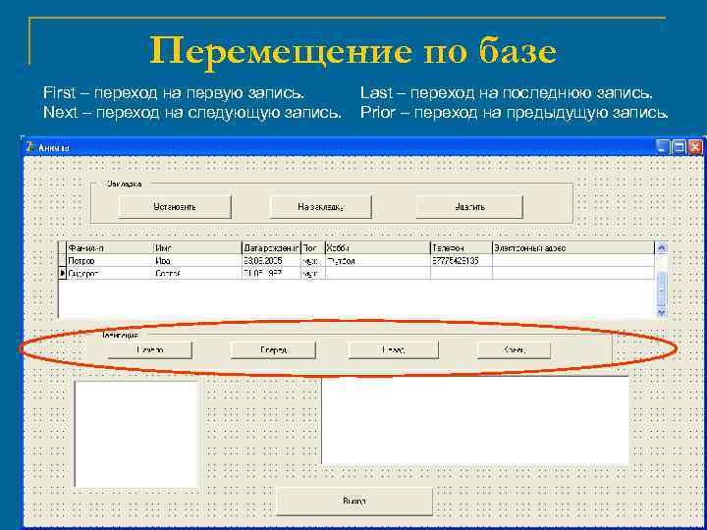The height and width of the screenshot is (530, 707).
Task: Click the grid vertical scrollbar thumb
Action: point(662,289)
